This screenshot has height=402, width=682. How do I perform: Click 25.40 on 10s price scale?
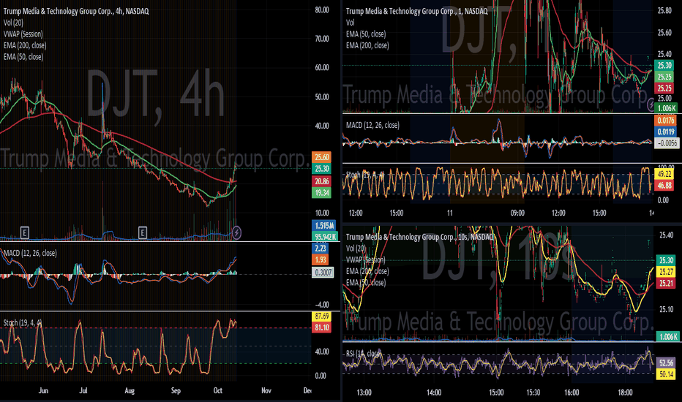pyautogui.click(x=667, y=235)
